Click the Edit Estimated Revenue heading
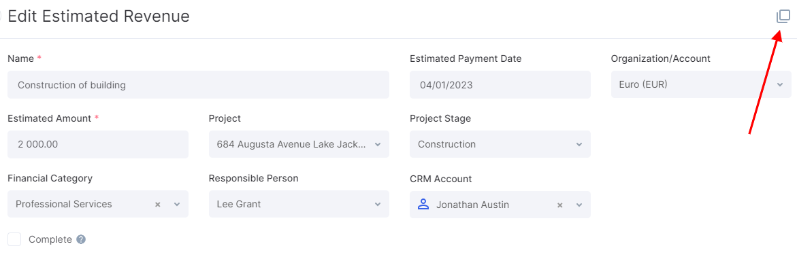The image size is (797, 259). coord(99,16)
